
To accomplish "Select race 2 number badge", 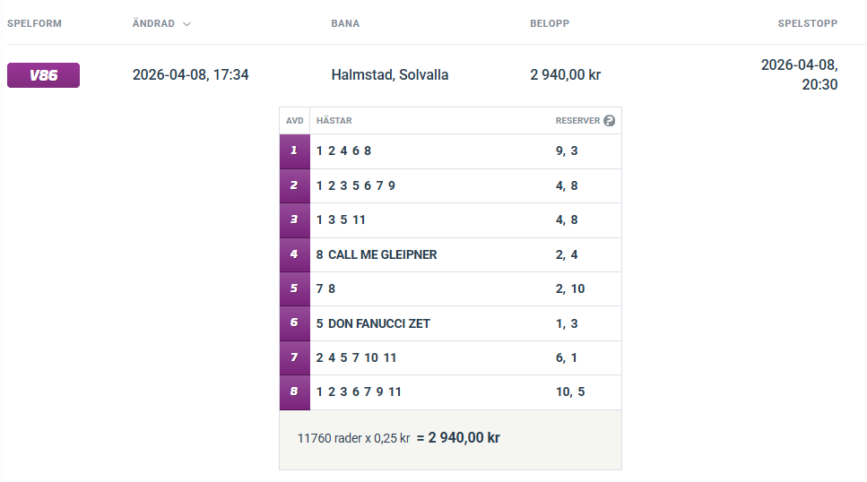I will [294, 185].
